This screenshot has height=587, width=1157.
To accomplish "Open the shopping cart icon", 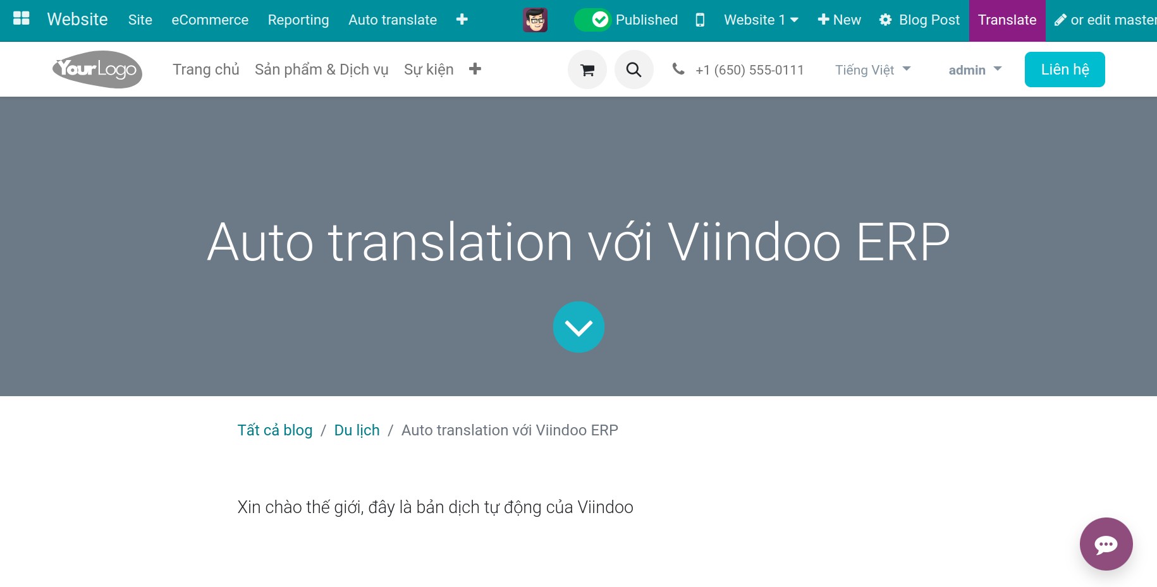I will (587, 70).
